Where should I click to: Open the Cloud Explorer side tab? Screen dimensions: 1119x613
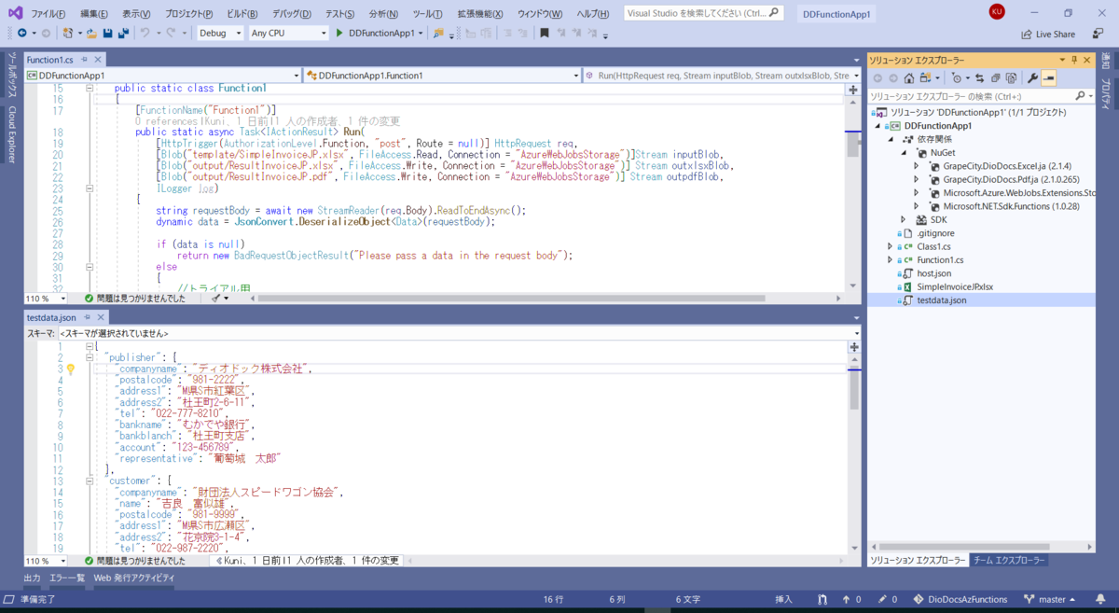pyautogui.click(x=11, y=134)
